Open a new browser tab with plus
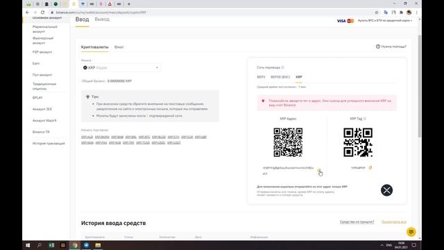Image resolution: width=444 pixels, height=250 pixels. (129, 4)
